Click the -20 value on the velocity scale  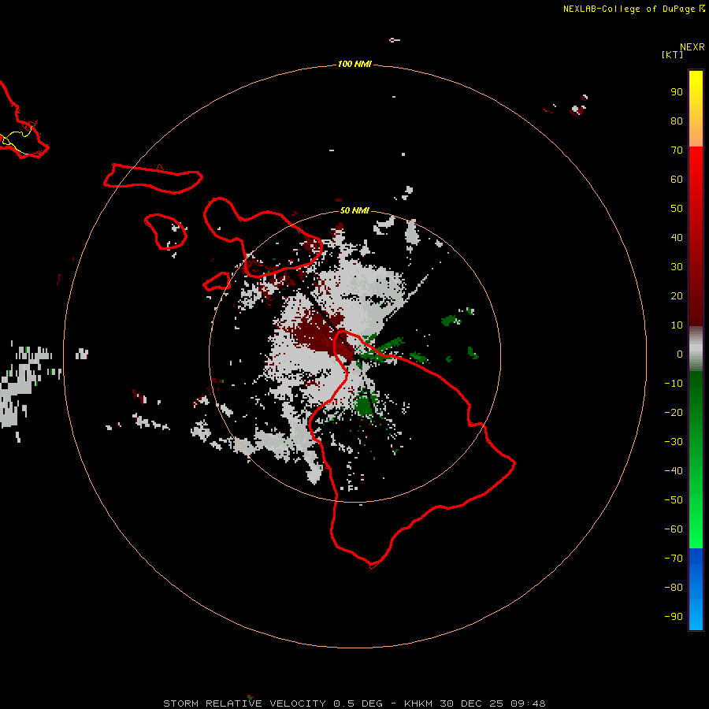click(674, 413)
